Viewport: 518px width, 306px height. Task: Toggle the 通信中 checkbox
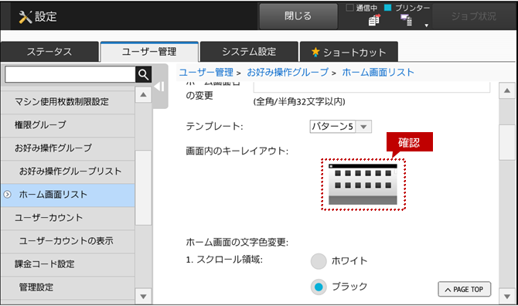click(349, 8)
